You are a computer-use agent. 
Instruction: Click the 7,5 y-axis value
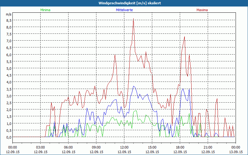pyautogui.click(x=9, y=34)
